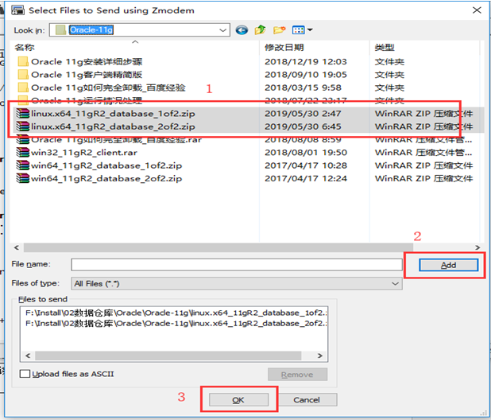Expand the Files of type dropdown

point(395,284)
